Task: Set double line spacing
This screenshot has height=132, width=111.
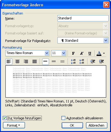Action: tap(62, 61)
